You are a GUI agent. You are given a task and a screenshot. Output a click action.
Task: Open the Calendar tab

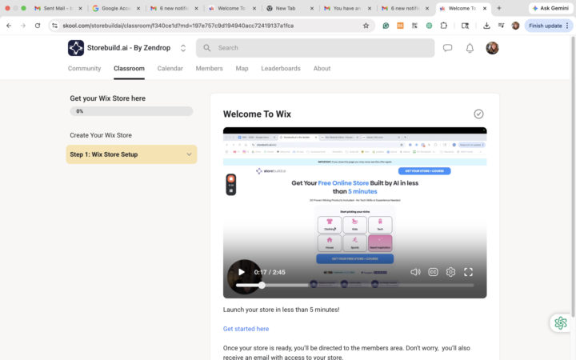click(170, 68)
